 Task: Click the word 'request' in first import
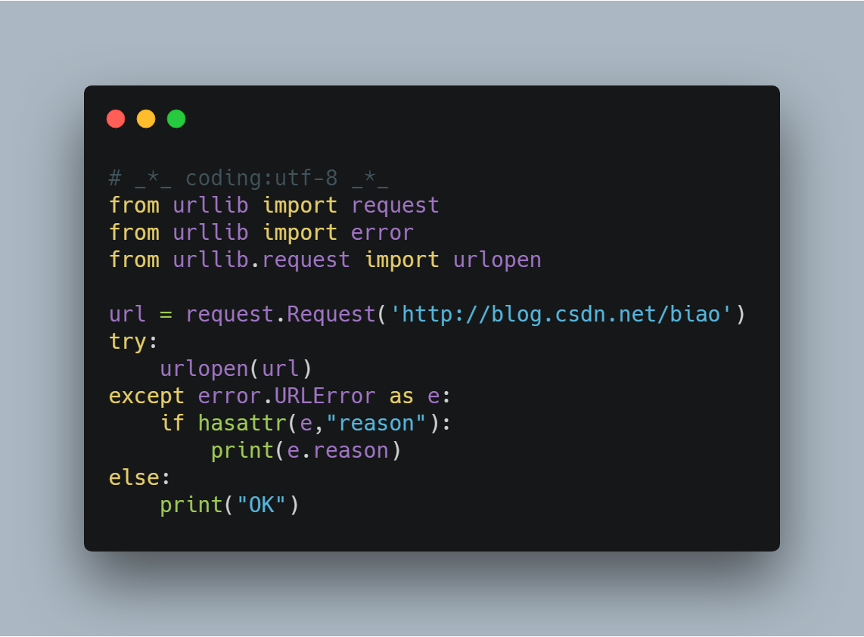tap(395, 206)
